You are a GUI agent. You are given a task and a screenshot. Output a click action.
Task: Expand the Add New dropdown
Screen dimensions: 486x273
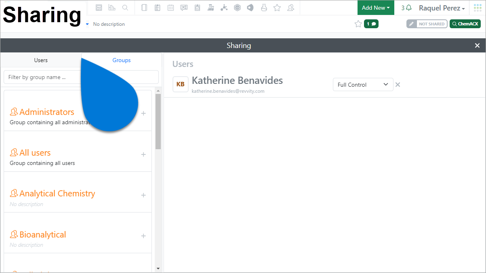(376, 8)
